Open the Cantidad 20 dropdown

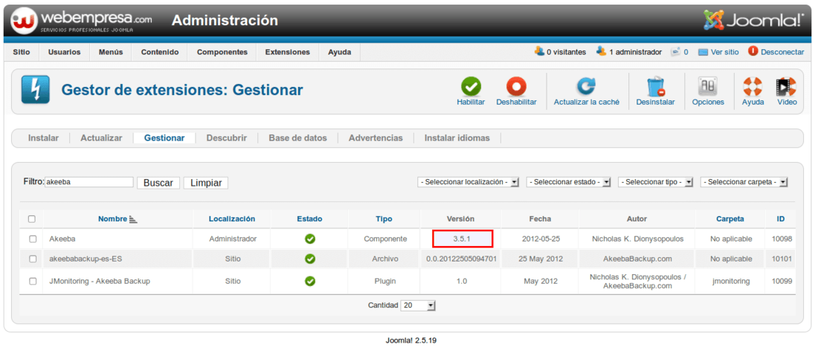tap(418, 305)
